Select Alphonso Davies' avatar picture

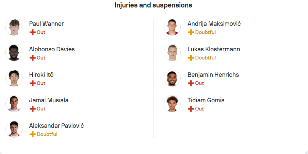[x=14, y=53]
